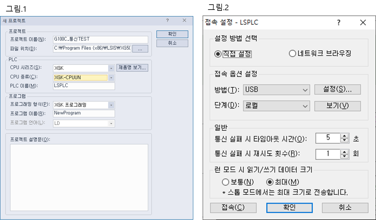The image size is (376, 220).
Task: Click the help question mark on 새 프로젝트 dialog
Action: (168, 20)
